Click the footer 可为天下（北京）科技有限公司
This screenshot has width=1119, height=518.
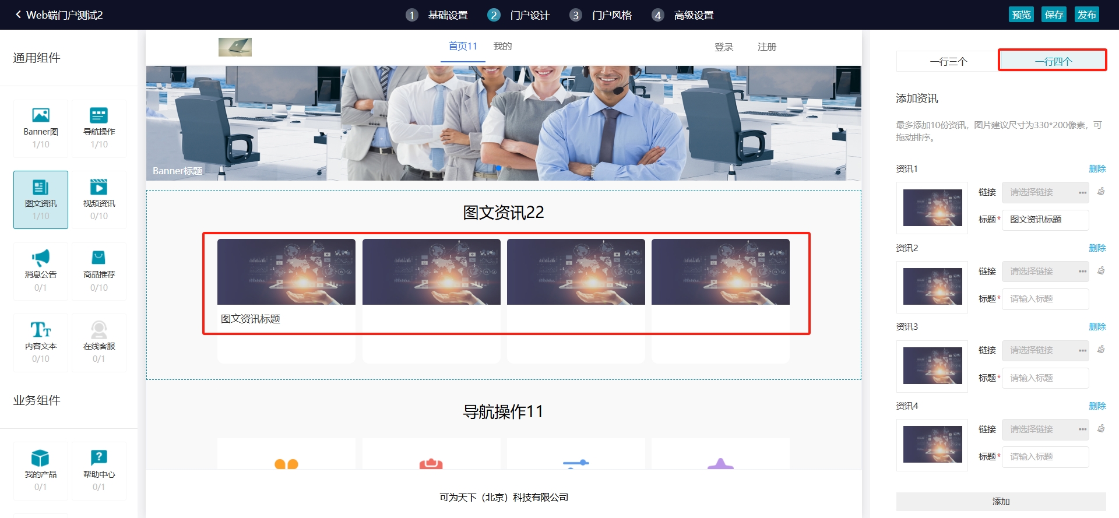point(504,497)
